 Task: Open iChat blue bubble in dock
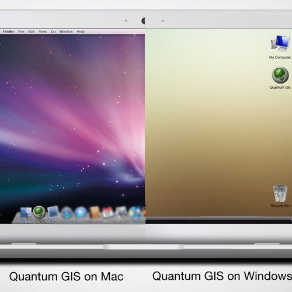[x=81, y=213]
